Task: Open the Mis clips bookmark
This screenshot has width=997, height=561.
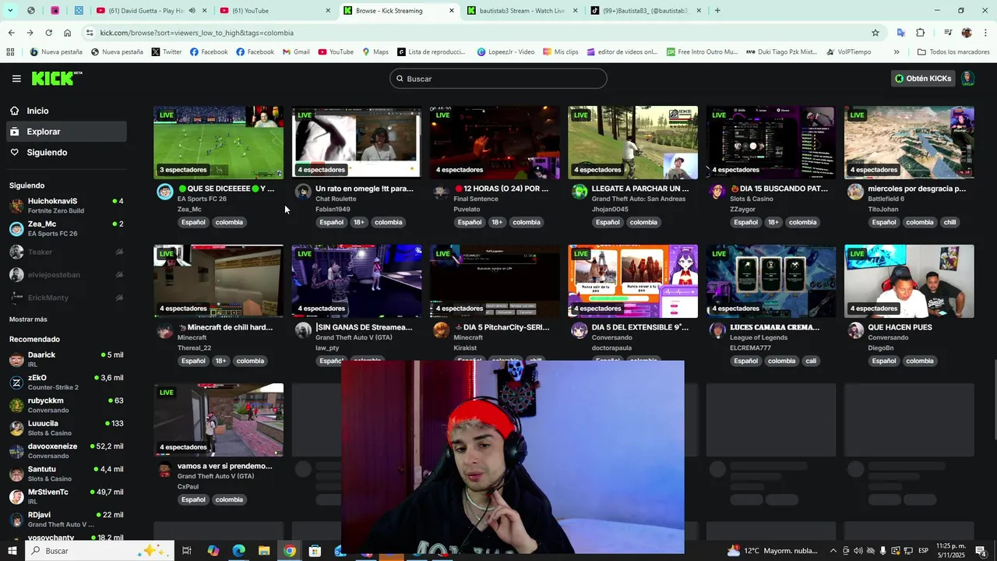Action: 560,52
